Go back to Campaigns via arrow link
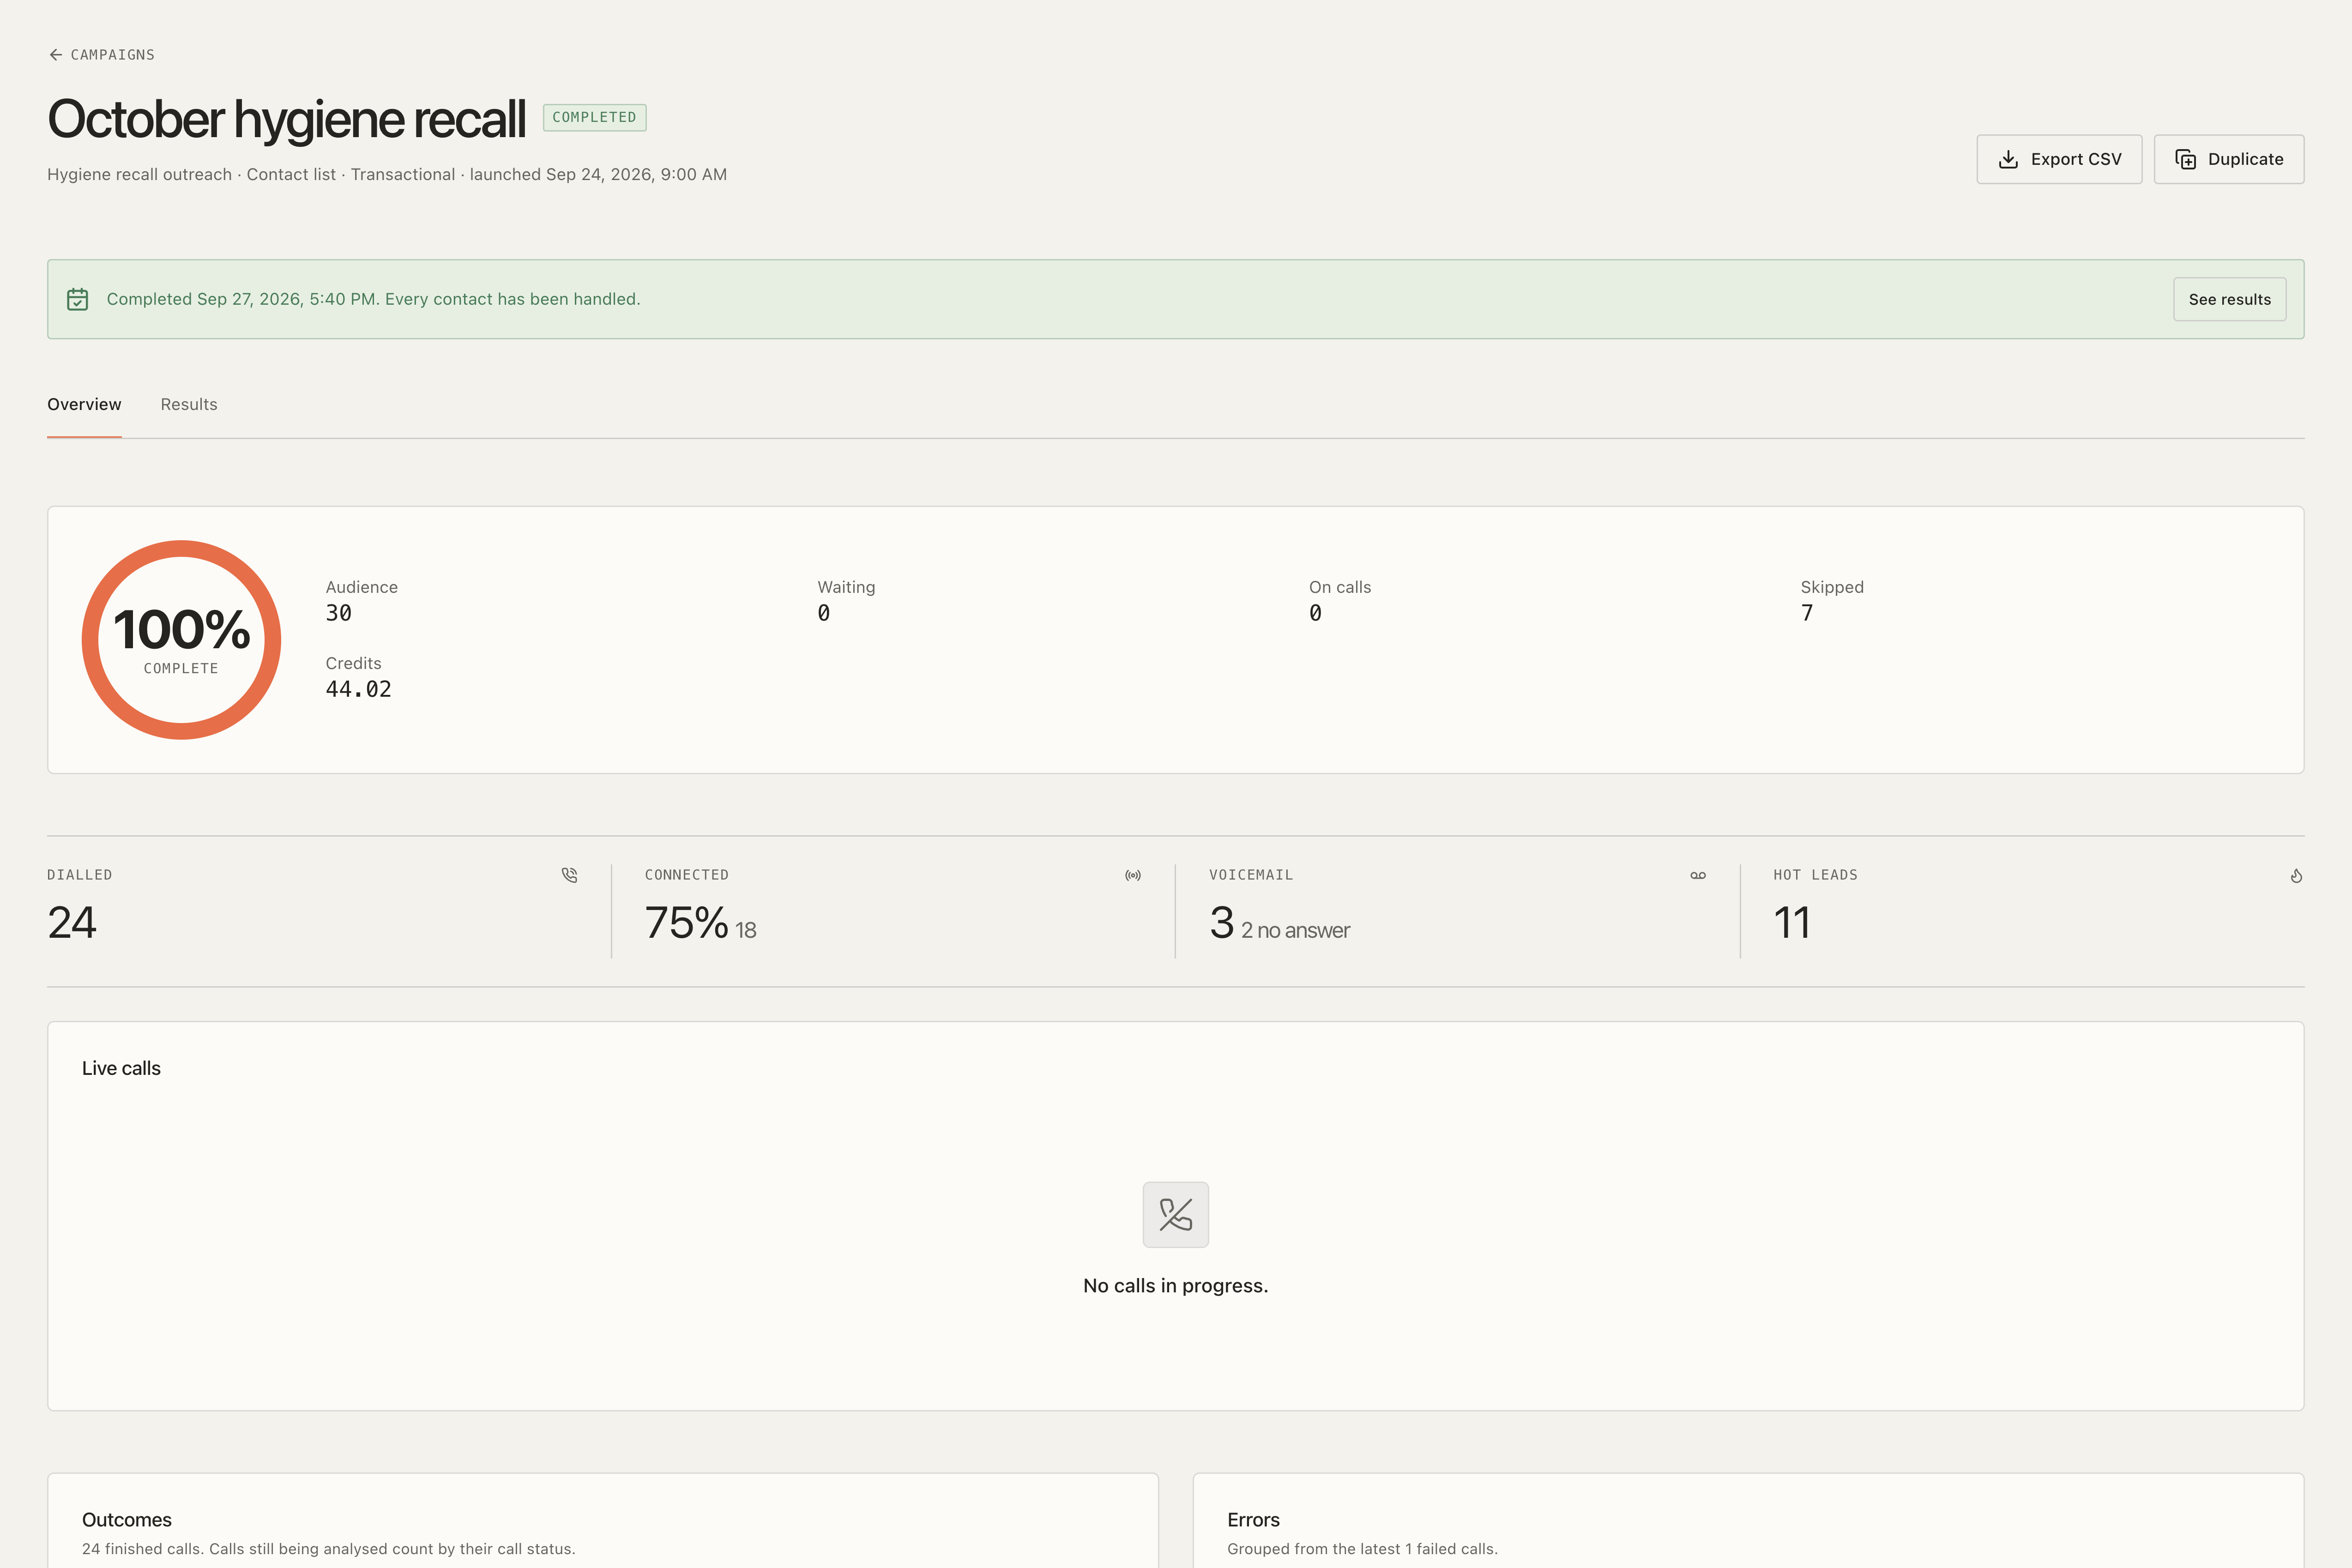 pos(101,55)
